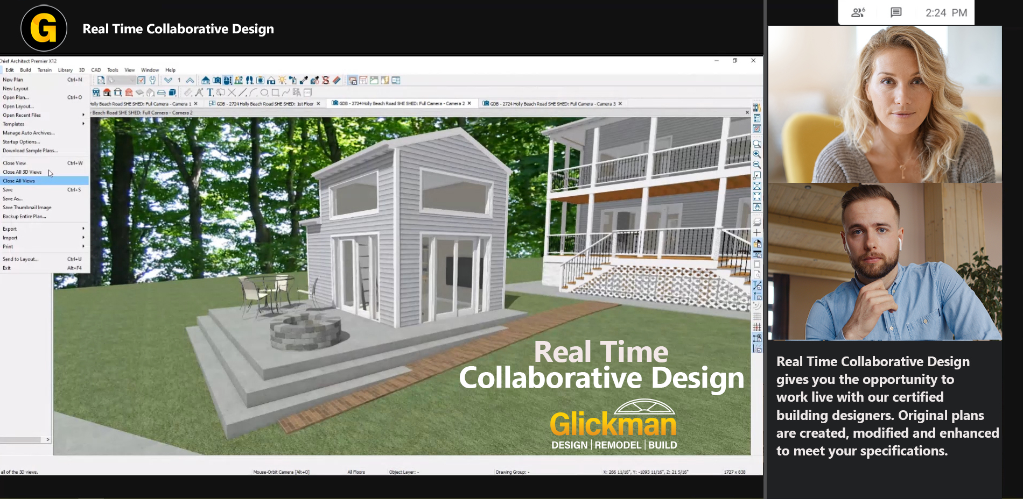The image size is (1023, 499).
Task: Open the Window menu
Action: click(150, 70)
